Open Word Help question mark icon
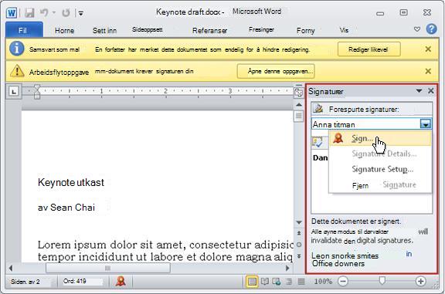445x294 pixels. pyautogui.click(x=431, y=29)
